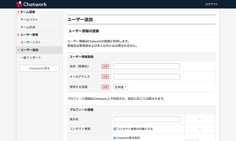Click the 必須 badge beside 名前（登録名）

[x=105, y=66]
